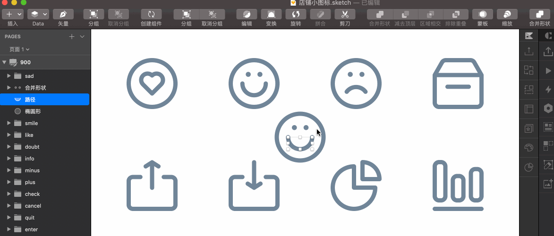Screen dimensions: 554x236
Task: Click the flag K icon atop sidebar
Action: (x=529, y=35)
